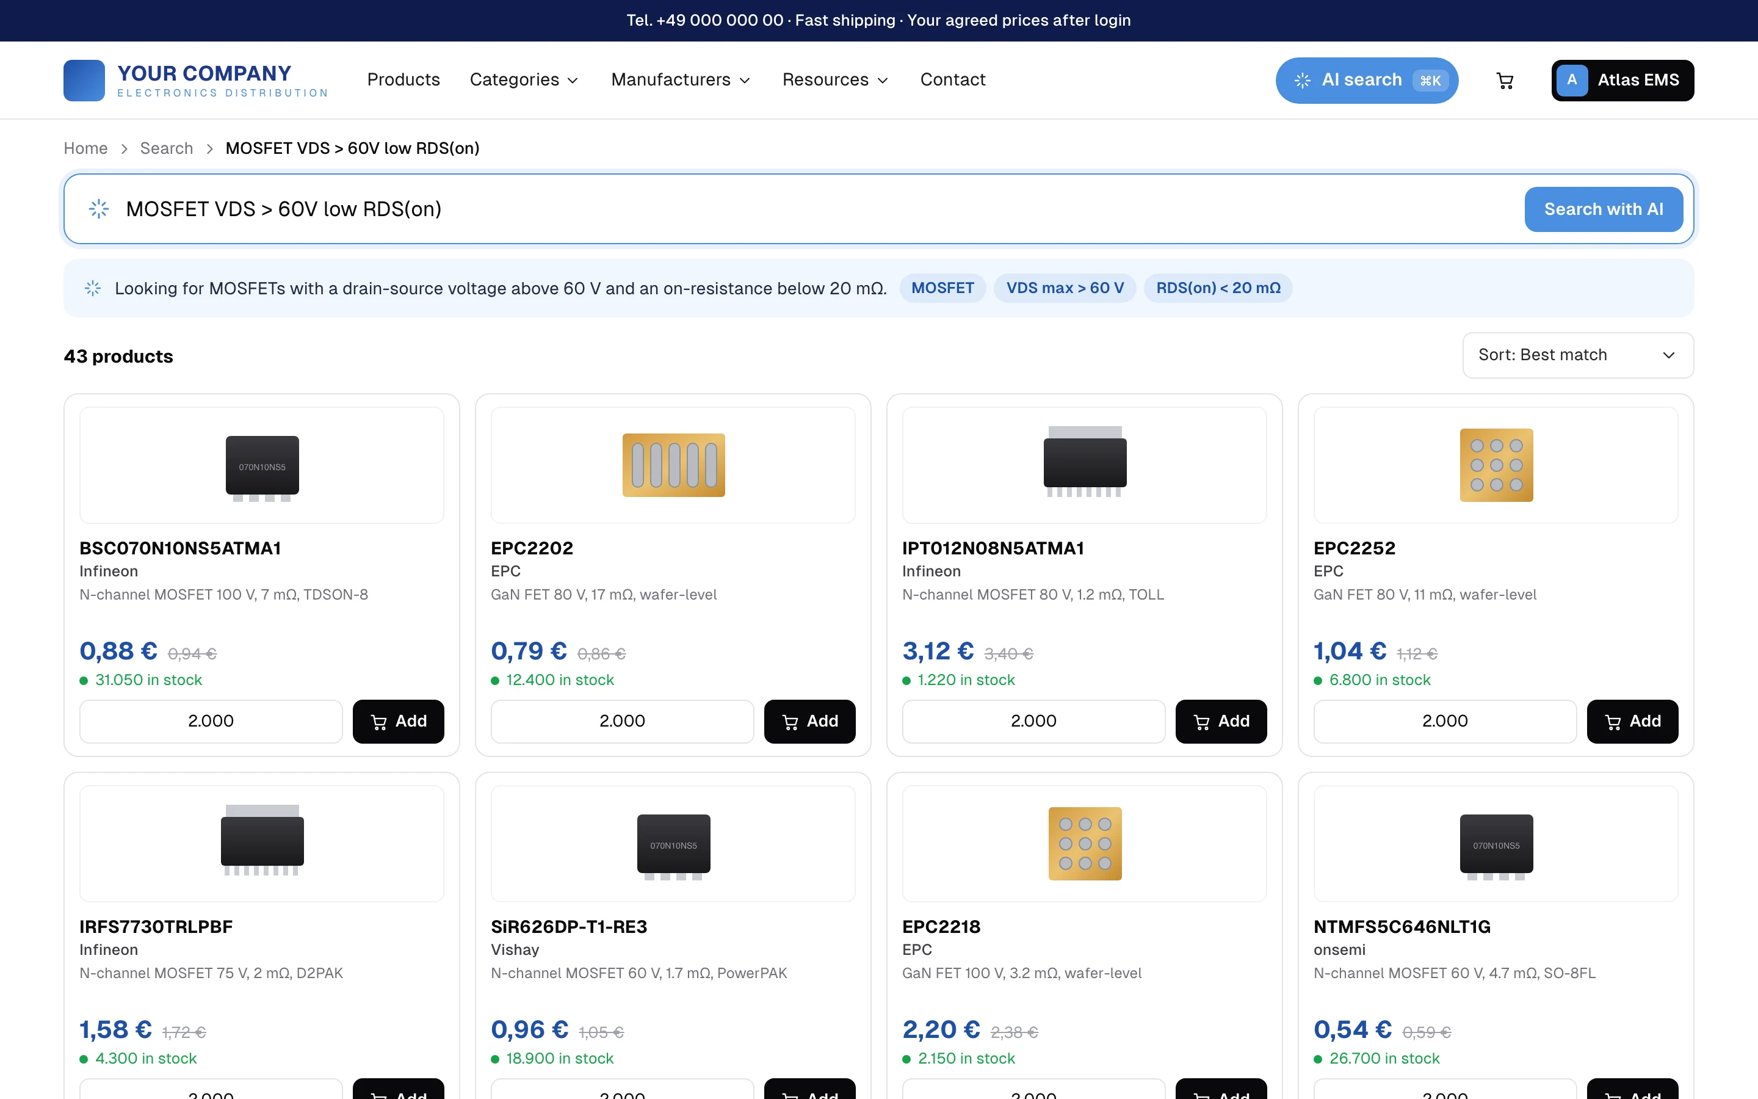Viewport: 1758px width, 1099px height.
Task: Open the Sort: Best match dropdown
Action: click(1578, 355)
